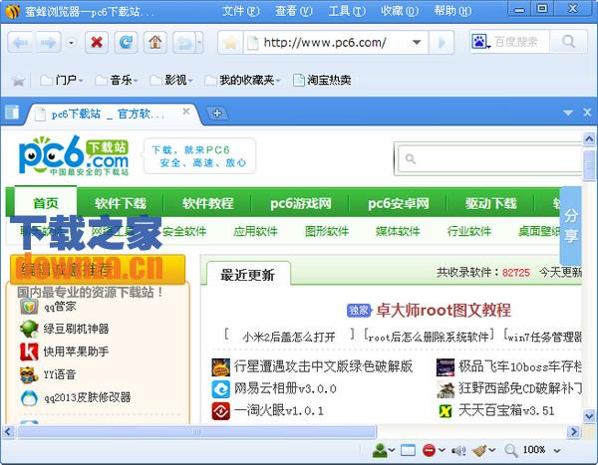This screenshot has width=598, height=465.
Task: Click the magnifier search button in toolbar
Action: 568,41
